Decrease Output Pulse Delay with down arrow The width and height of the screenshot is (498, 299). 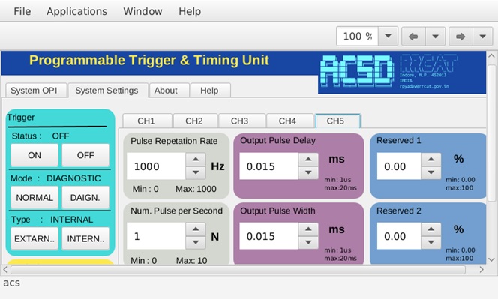(x=308, y=172)
